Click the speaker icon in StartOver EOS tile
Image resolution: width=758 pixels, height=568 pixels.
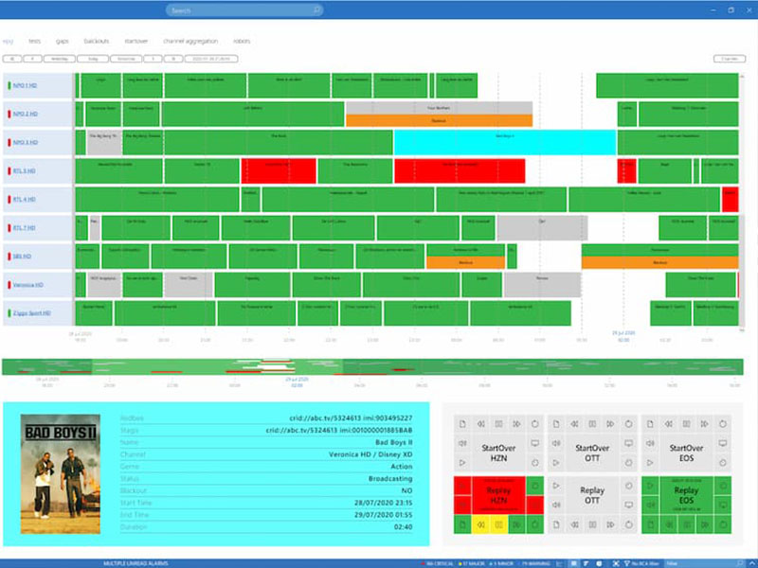(x=650, y=443)
